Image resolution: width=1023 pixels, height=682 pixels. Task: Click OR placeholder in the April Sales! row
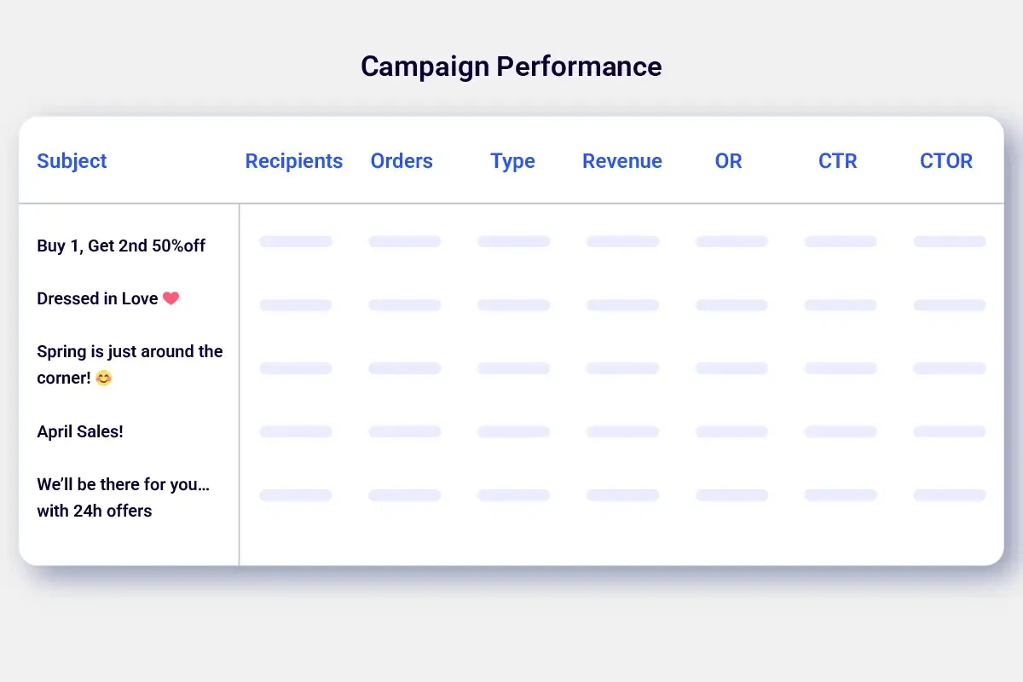[731, 432]
